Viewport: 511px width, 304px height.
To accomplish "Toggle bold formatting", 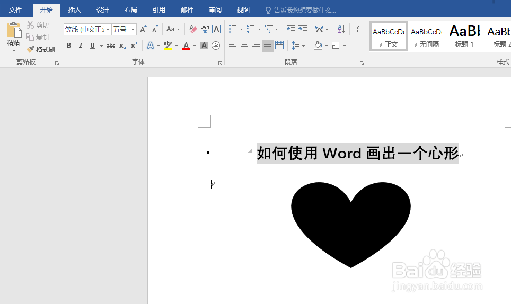I will (x=69, y=46).
